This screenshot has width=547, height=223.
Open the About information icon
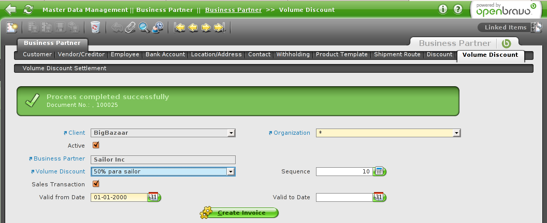pyautogui.click(x=443, y=9)
